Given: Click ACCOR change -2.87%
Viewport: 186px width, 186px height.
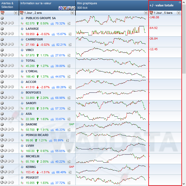Looking at the screenshot, I should 45,87.
